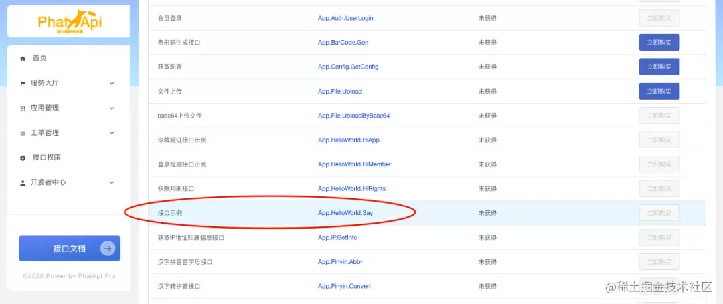Select the 汉字转拼音接口 name cell

179,287
